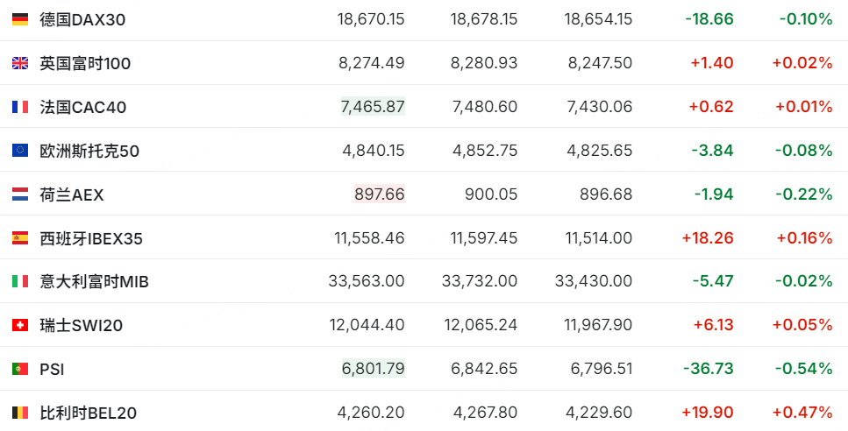Open the 意大利富时MIB index link
The height and width of the screenshot is (431, 848).
(95, 282)
